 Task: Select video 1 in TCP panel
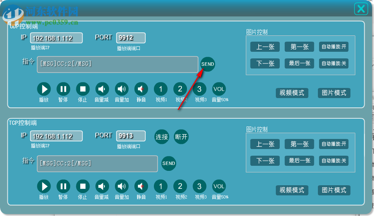pyautogui.click(x=161, y=186)
